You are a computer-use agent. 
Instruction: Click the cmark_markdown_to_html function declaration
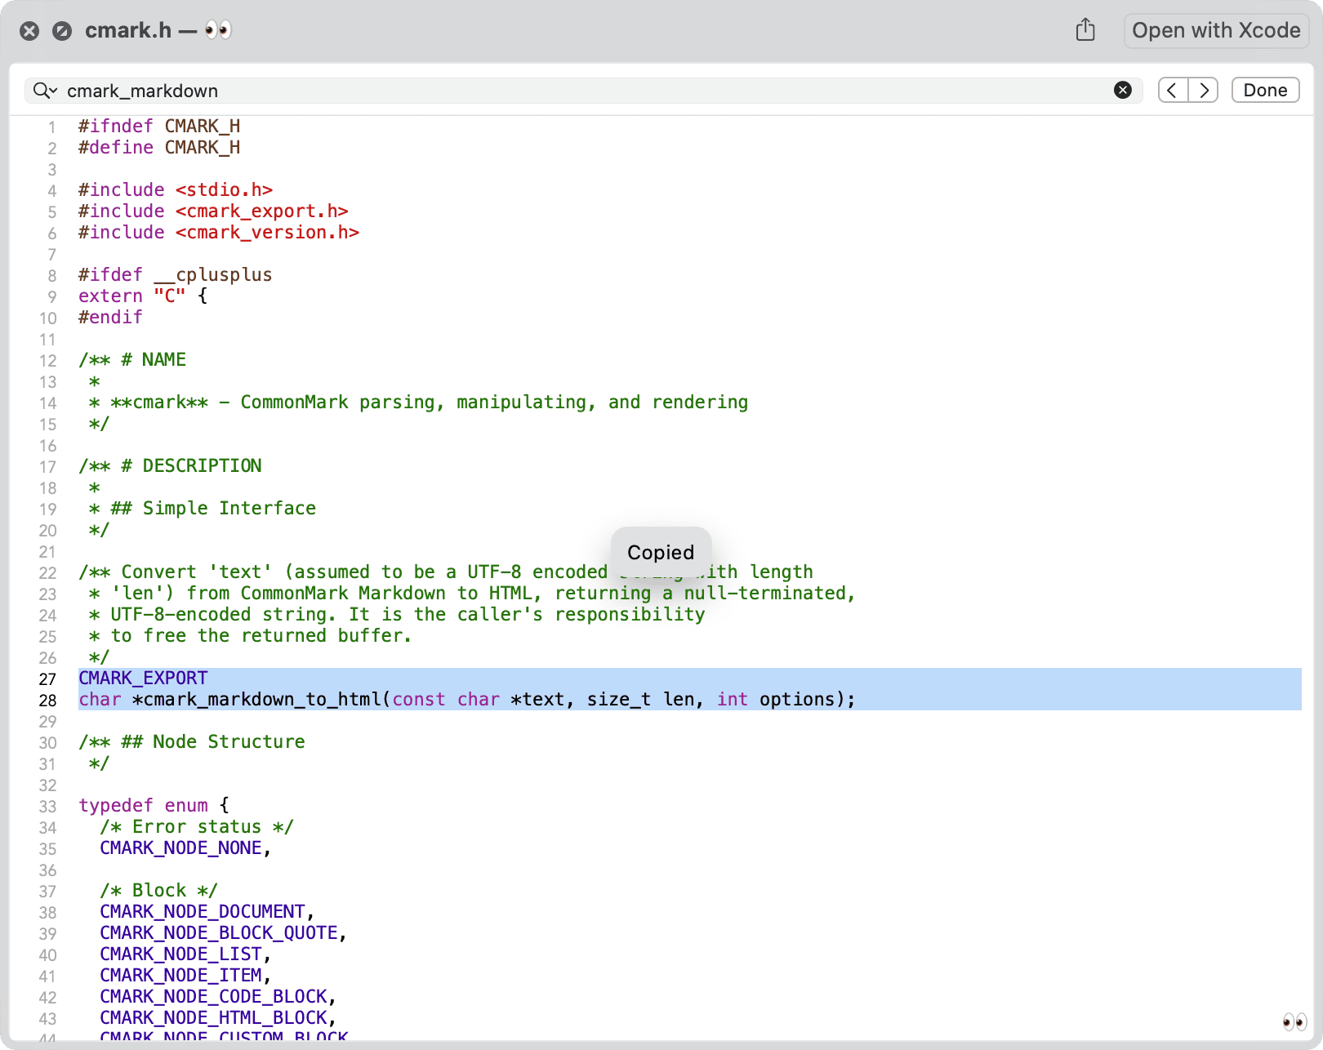click(467, 700)
